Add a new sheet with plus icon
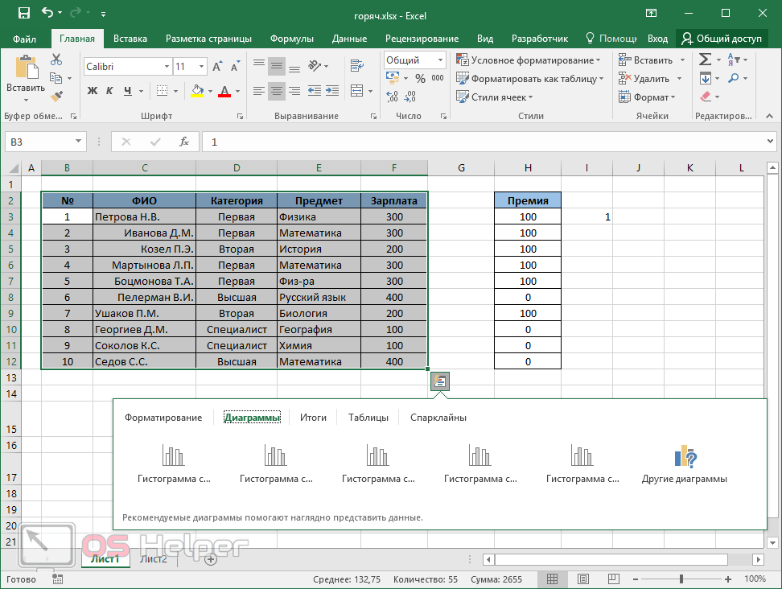This screenshot has width=782, height=589. tap(210, 559)
